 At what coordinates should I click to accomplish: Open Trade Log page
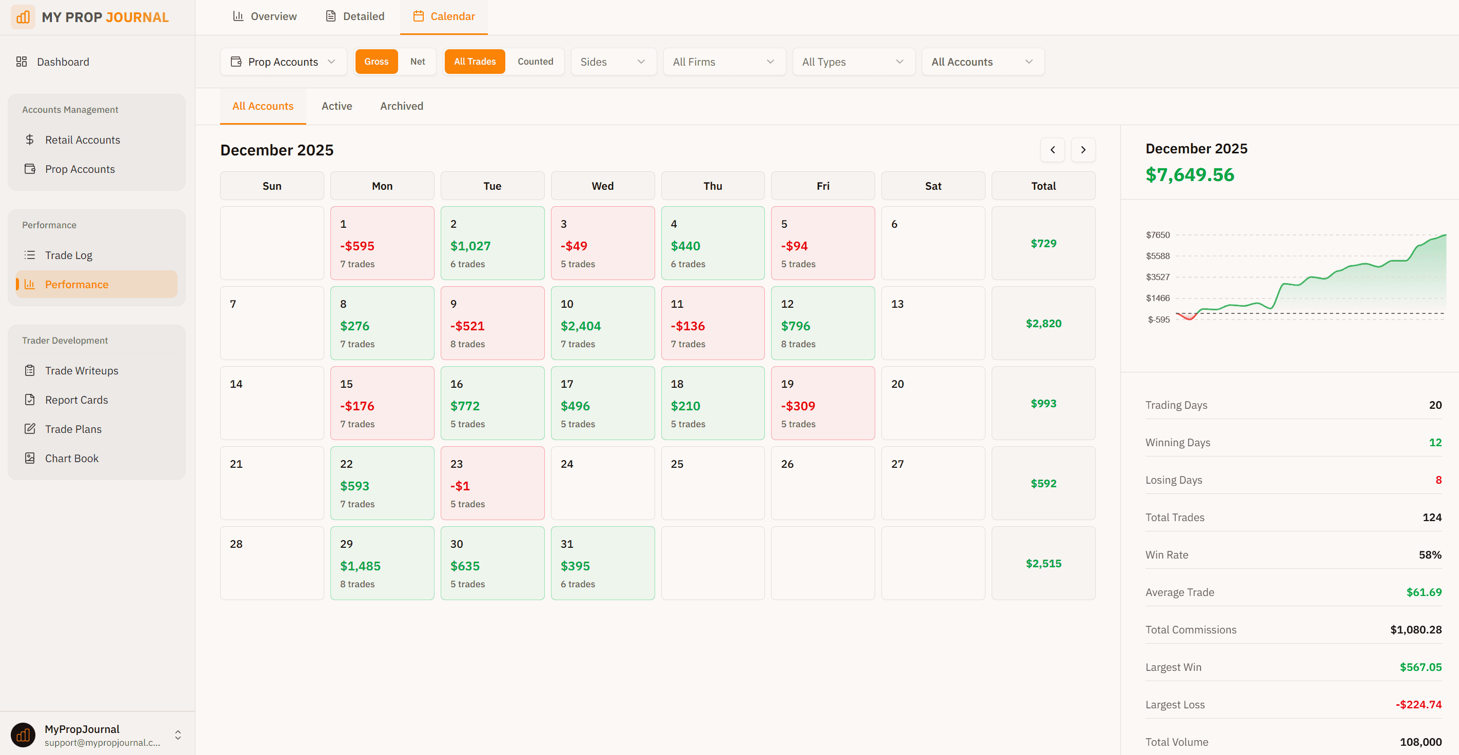point(96,255)
